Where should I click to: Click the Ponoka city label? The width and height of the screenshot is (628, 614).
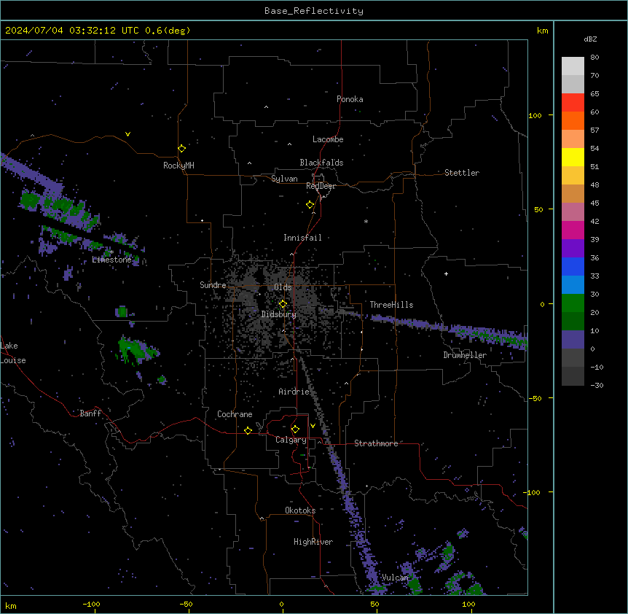pyautogui.click(x=350, y=99)
